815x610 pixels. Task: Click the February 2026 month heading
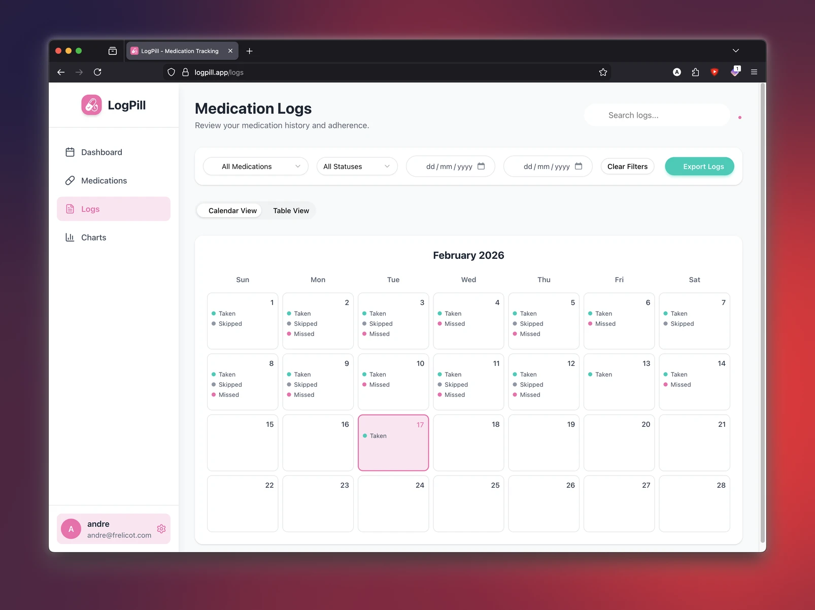pos(468,255)
